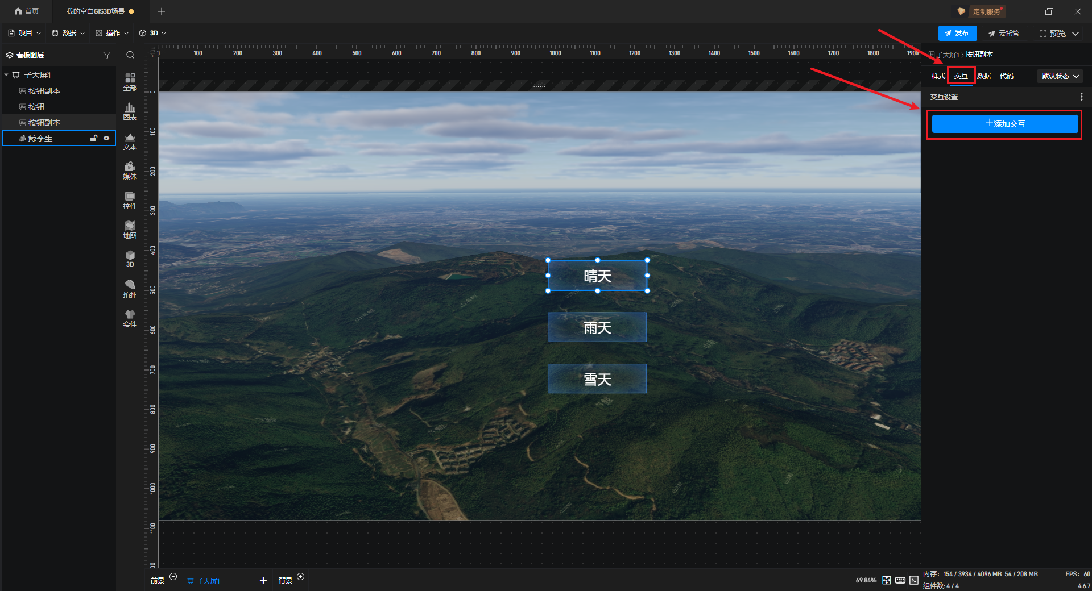1092x591 pixels.
Task: Click the component search magnifier icon
Action: (x=130, y=55)
